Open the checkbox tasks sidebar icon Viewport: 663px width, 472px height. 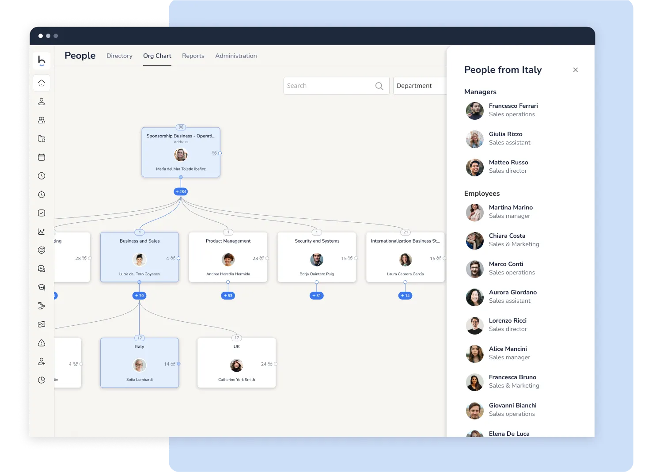(x=42, y=213)
